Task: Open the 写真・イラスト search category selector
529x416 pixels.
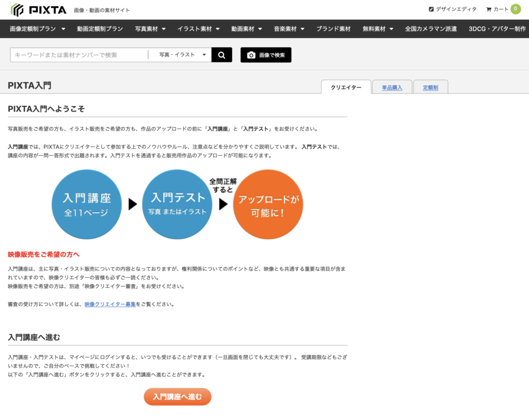Action: [x=181, y=54]
